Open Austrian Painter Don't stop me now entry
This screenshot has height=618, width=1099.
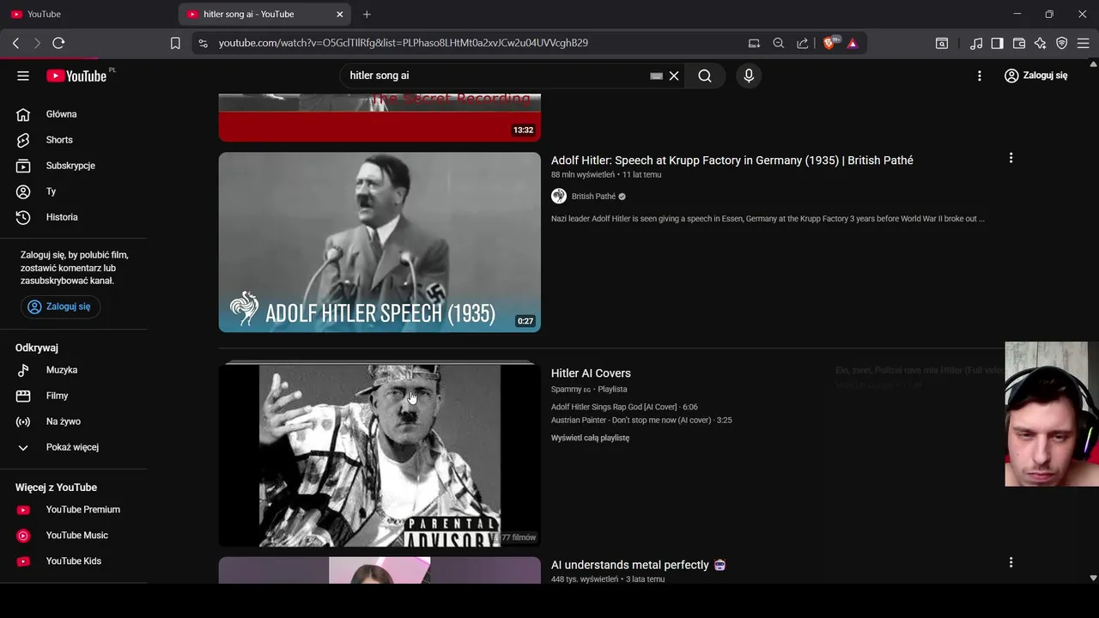(x=641, y=421)
